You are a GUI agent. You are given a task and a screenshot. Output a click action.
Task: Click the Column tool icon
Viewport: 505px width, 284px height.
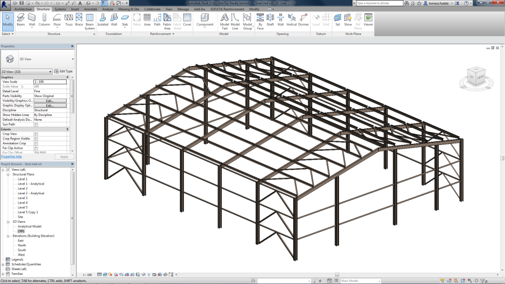point(44,20)
